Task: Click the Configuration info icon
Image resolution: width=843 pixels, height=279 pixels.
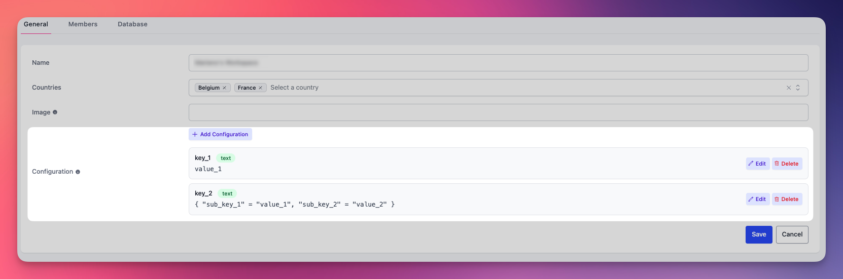Action: click(x=78, y=172)
